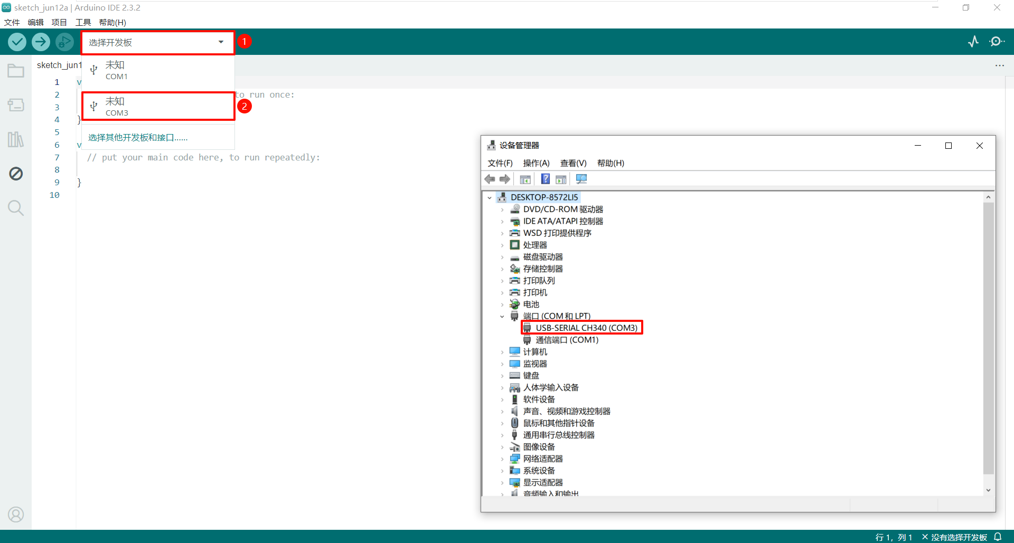
Task: Open the Debug sidebar icon
Action: 16,174
